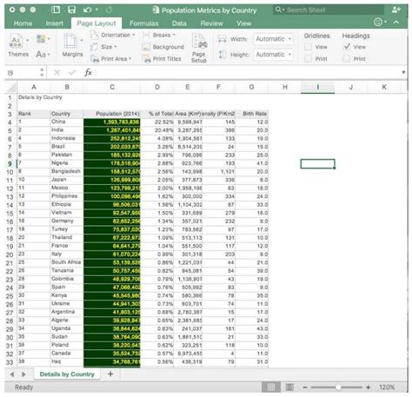The image size is (412, 397).
Task: Expand the formula bar arrow
Action: [x=403, y=72]
